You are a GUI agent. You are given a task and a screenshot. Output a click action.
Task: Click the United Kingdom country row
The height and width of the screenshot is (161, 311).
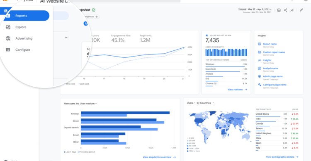pos(277,134)
